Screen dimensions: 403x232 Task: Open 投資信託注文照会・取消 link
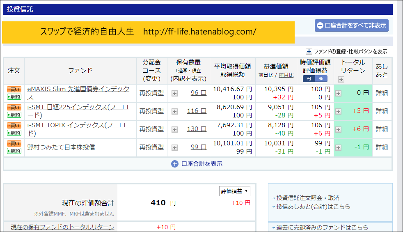(308, 198)
